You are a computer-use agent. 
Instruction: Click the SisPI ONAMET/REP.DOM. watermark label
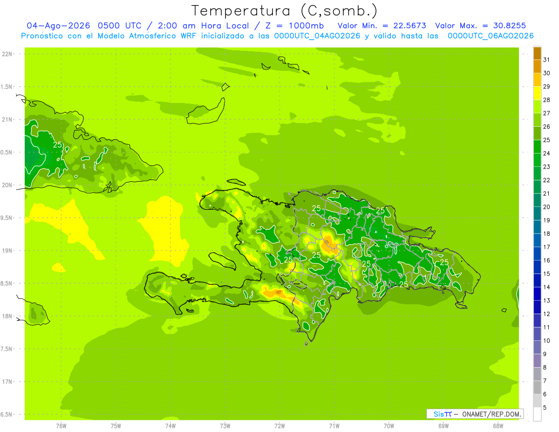click(475, 414)
